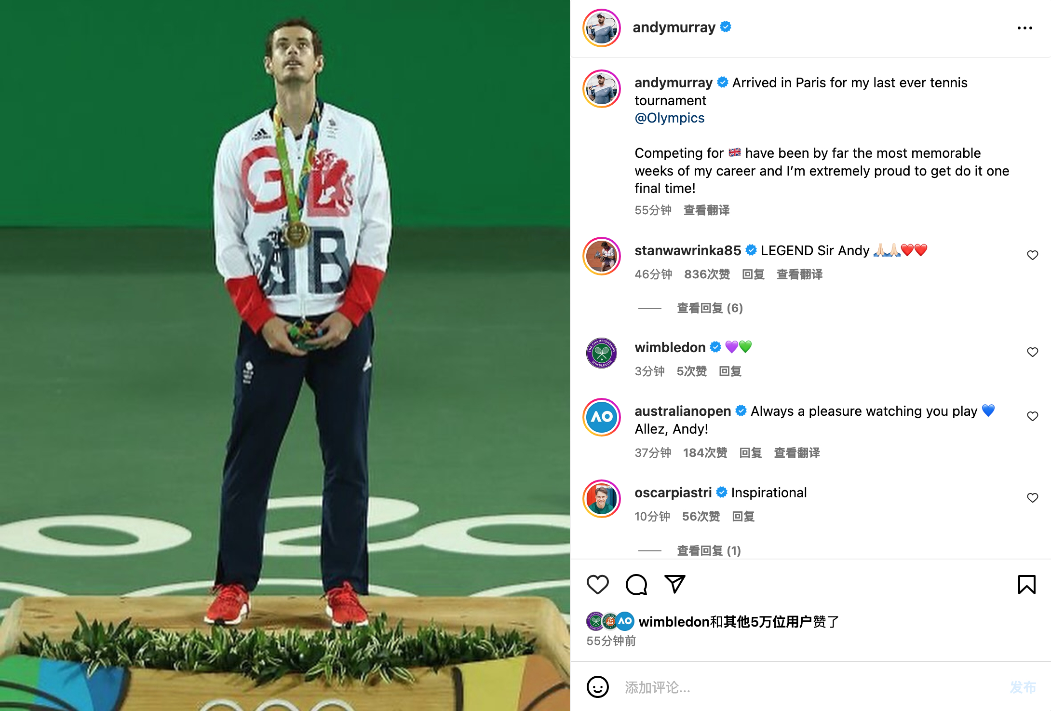This screenshot has width=1051, height=711.
Task: Save the post with the bookmark icon
Action: [x=1027, y=585]
